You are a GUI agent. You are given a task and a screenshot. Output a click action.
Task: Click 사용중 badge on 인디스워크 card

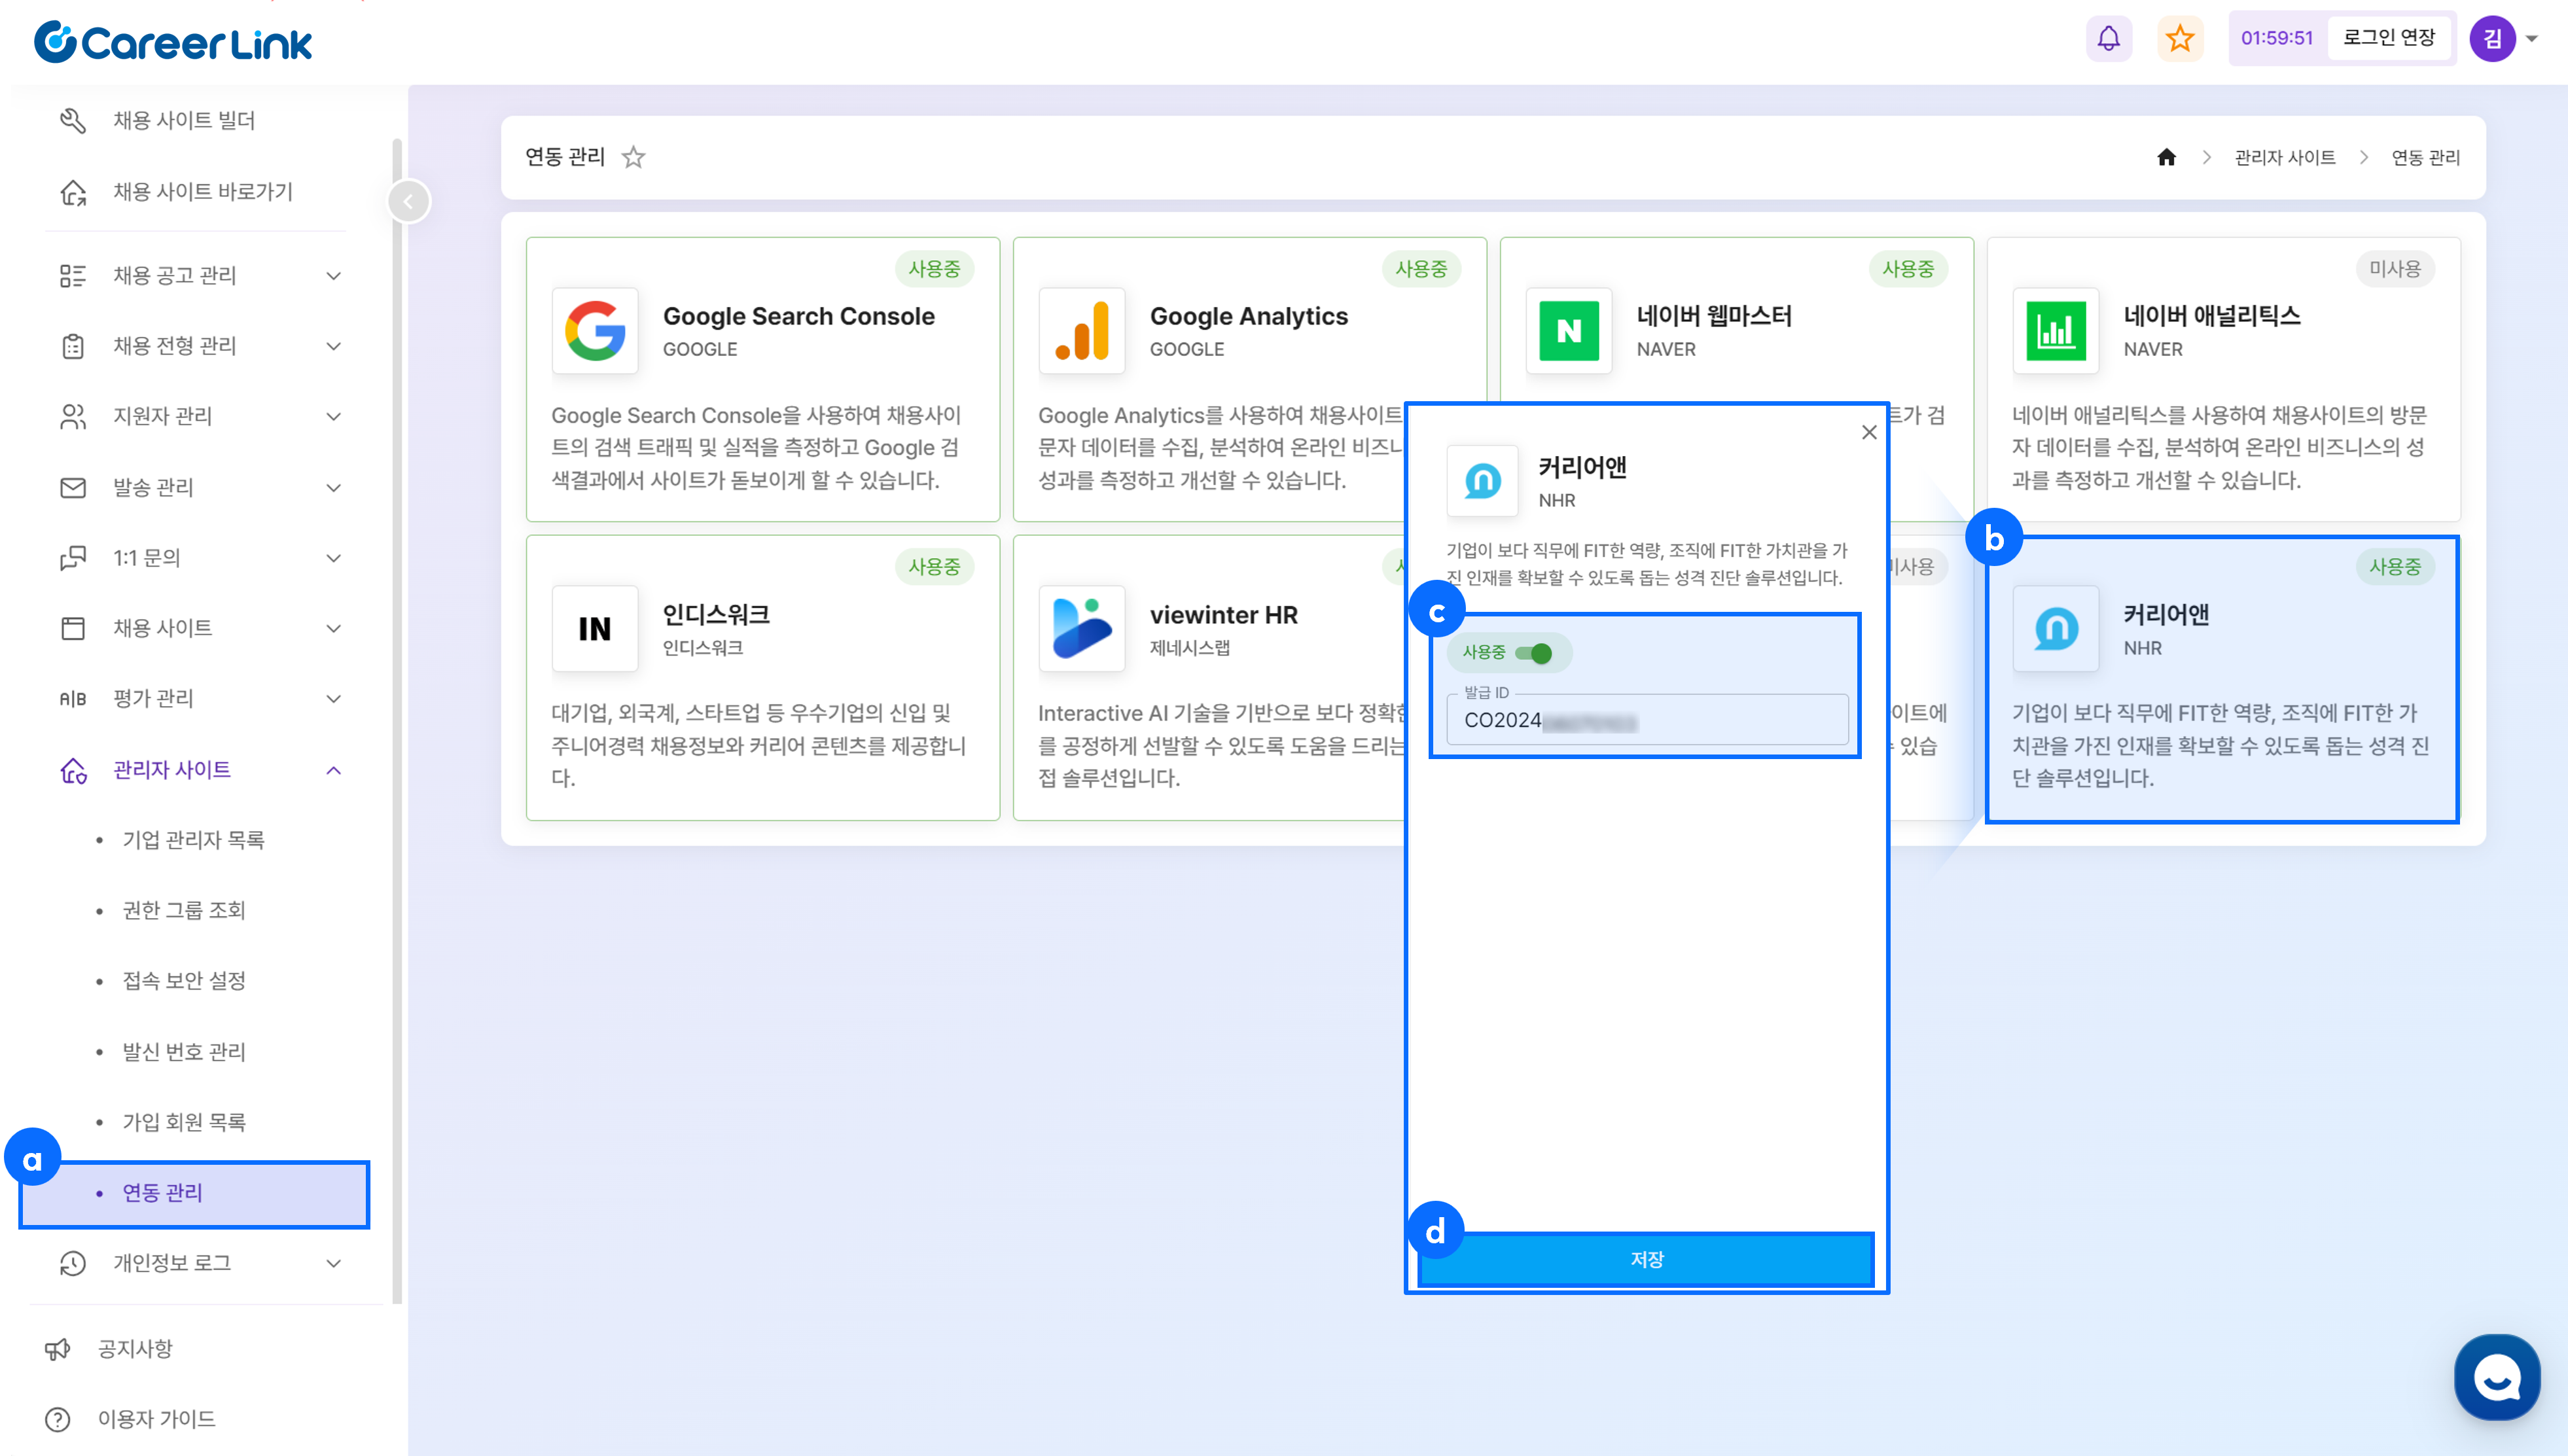[x=934, y=567]
